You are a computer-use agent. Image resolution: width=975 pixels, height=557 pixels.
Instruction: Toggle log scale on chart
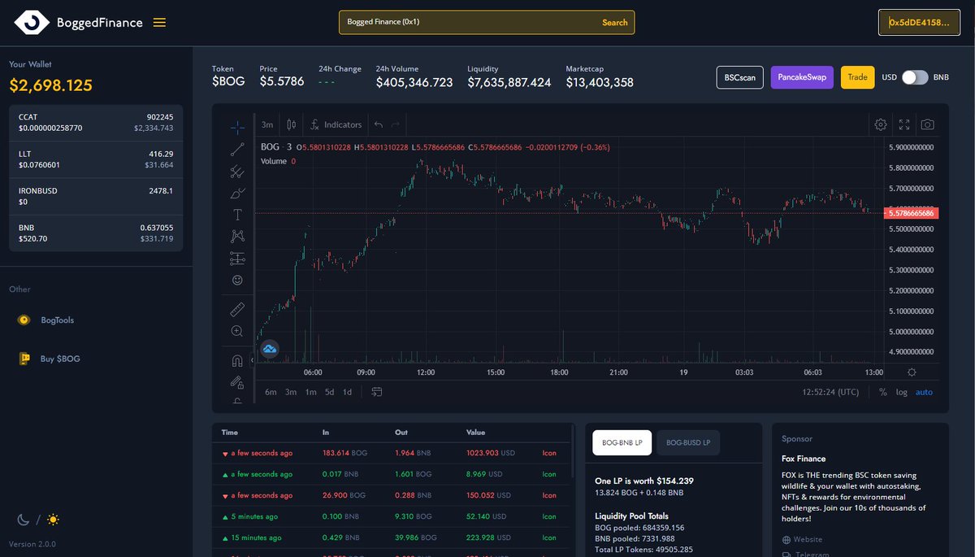click(902, 392)
